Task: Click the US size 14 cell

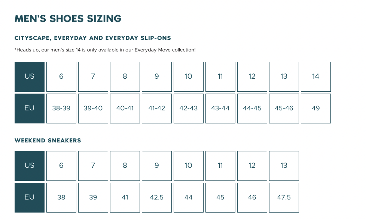Action: [x=315, y=76]
